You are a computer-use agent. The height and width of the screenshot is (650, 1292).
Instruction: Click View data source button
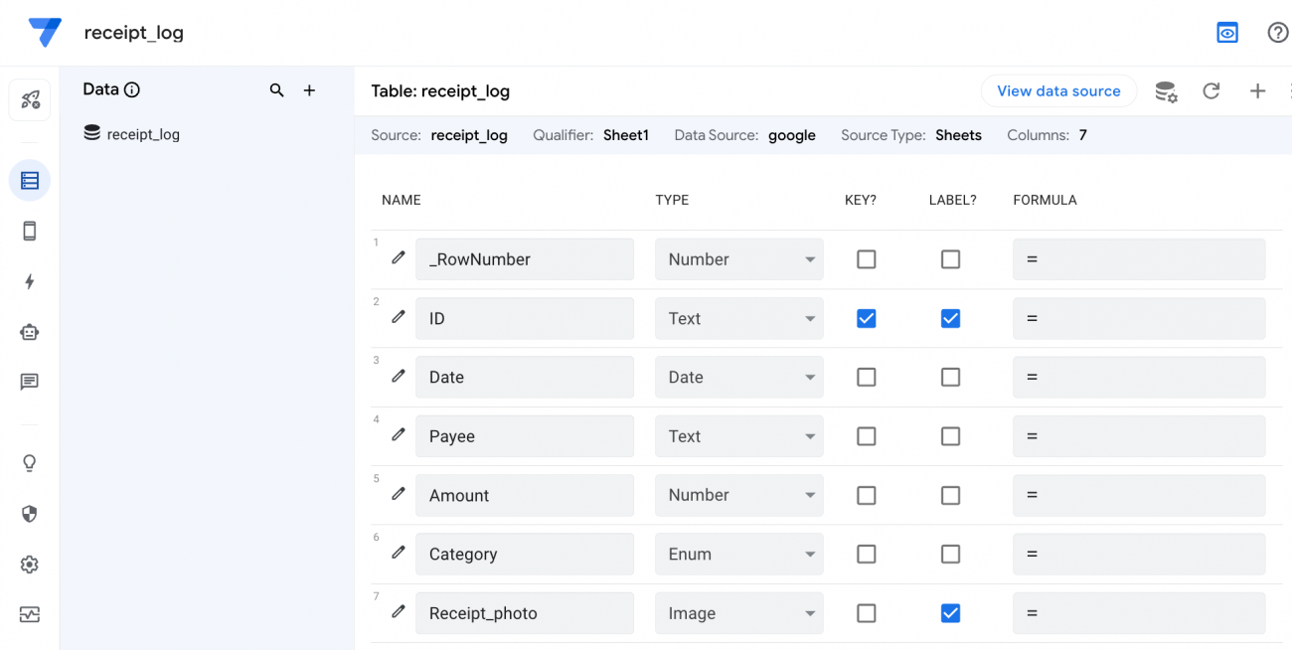(x=1058, y=90)
